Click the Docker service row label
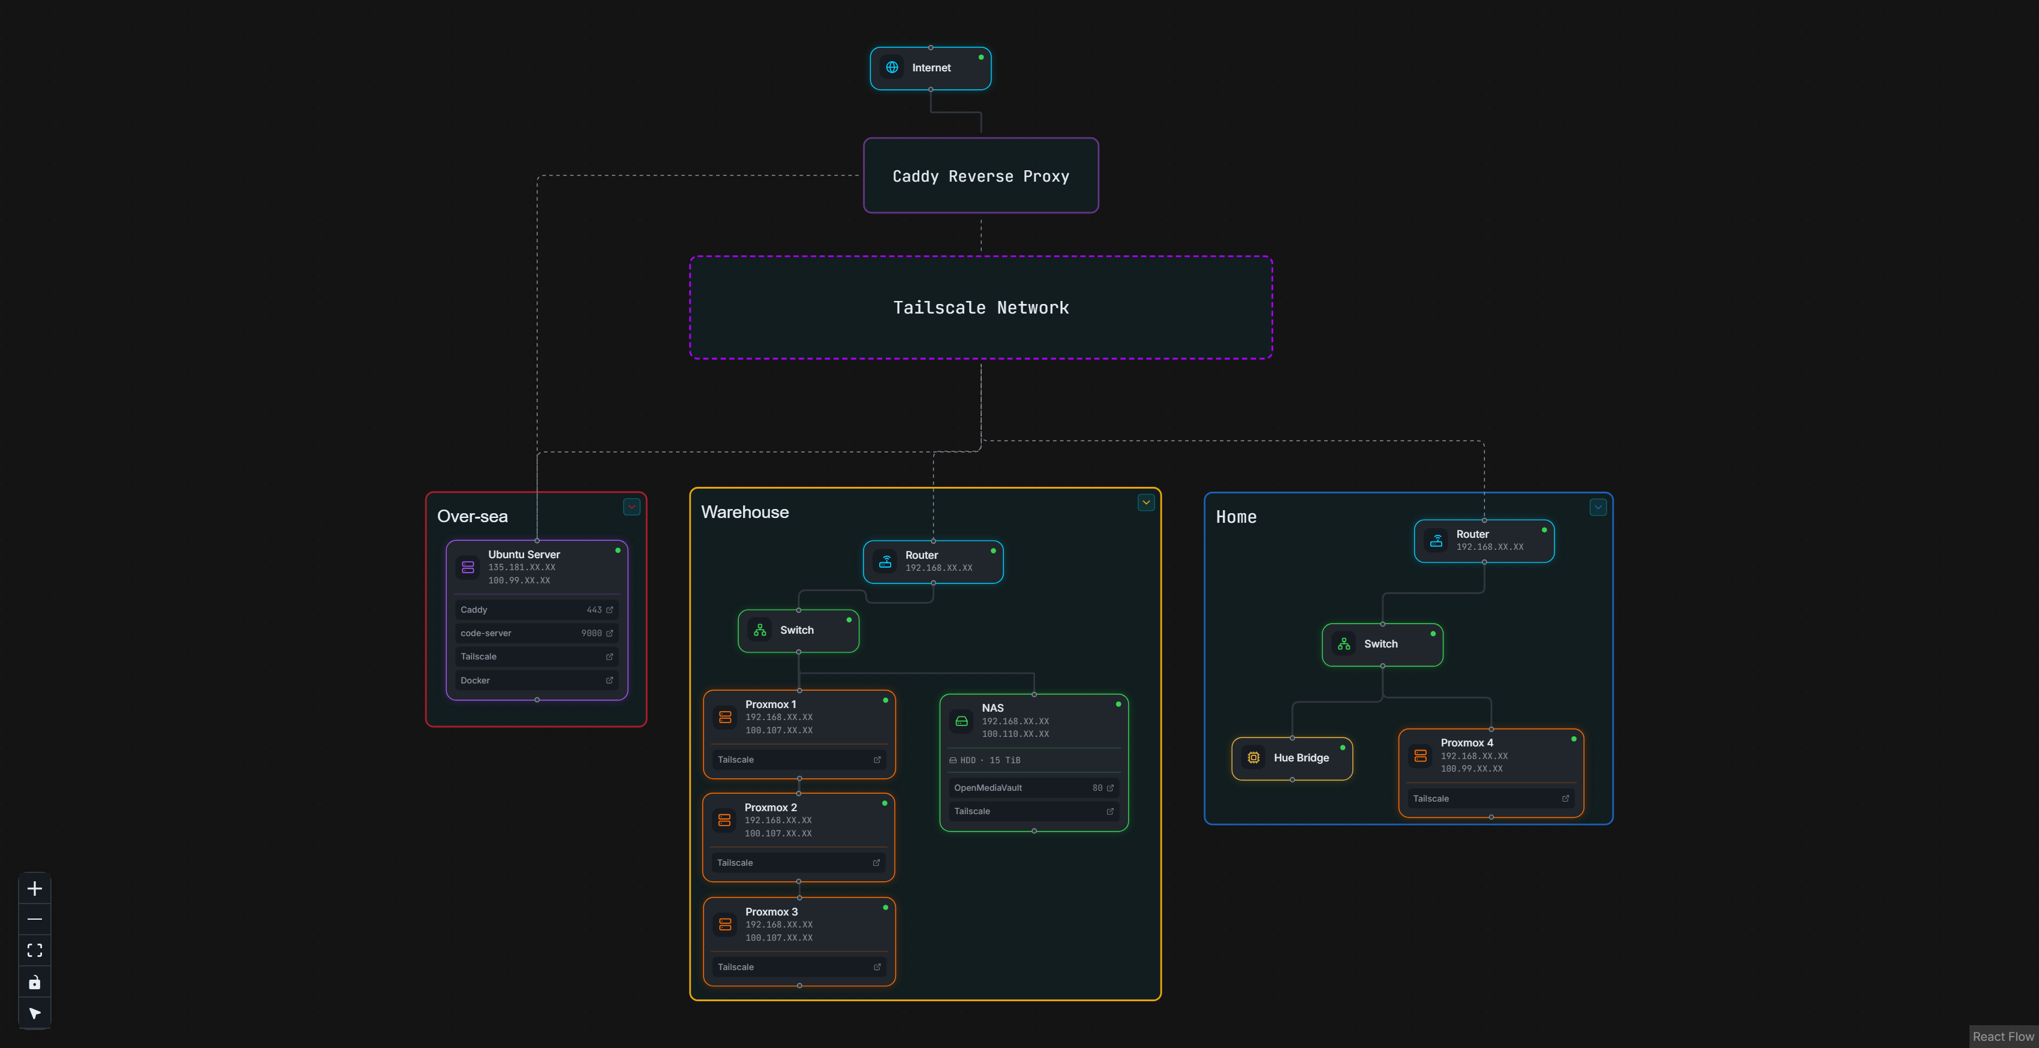Viewport: 2039px width, 1048px height. click(x=475, y=680)
